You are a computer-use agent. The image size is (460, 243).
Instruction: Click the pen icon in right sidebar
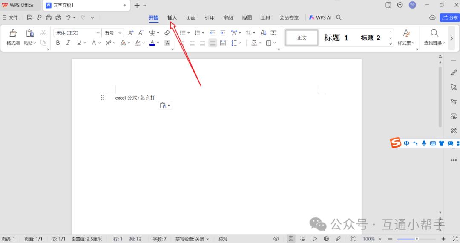point(454,72)
